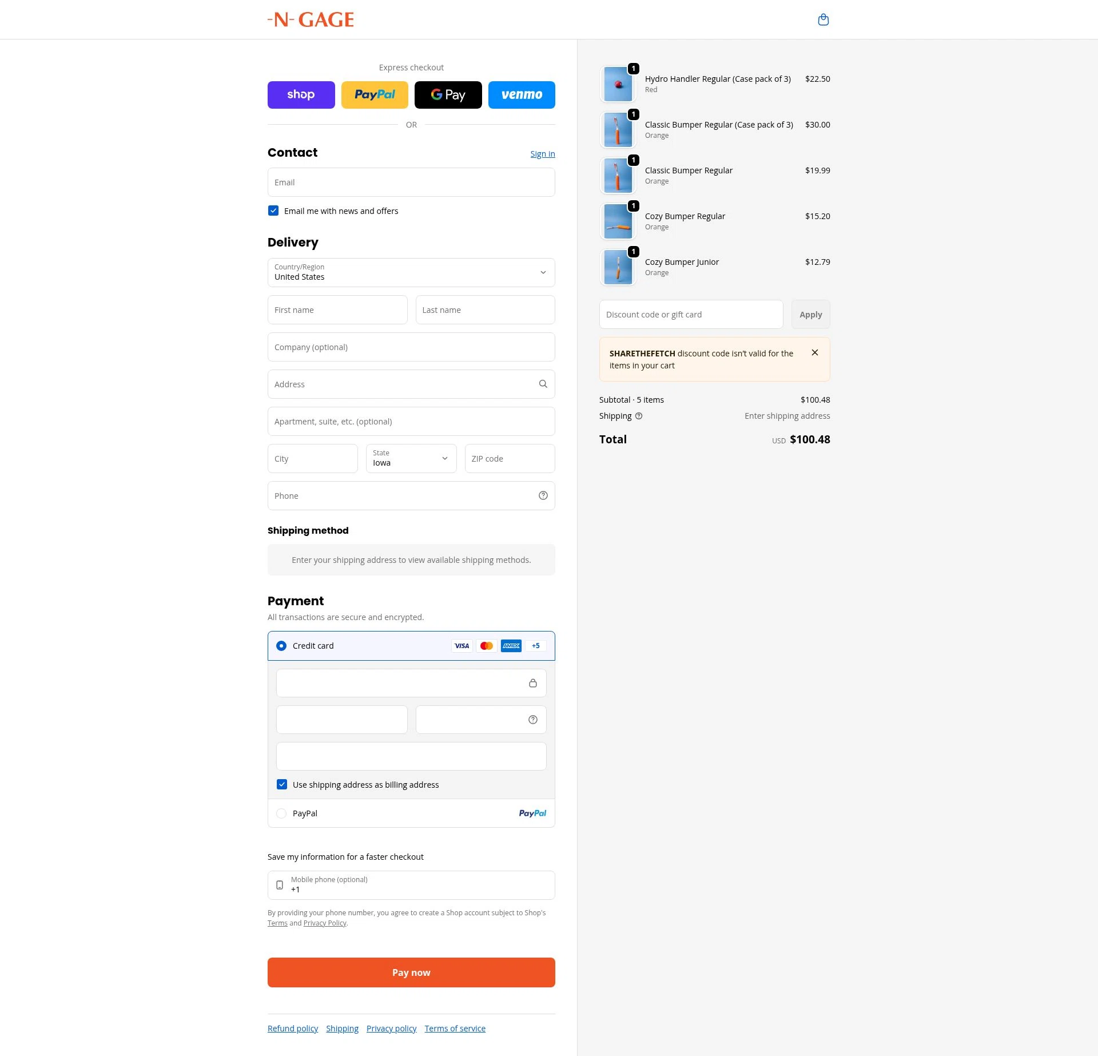Click the mobile phone icon in save info field

point(280,885)
